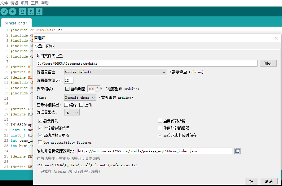Enable the 启用代码折叠 checkbox

click(x=160, y=121)
